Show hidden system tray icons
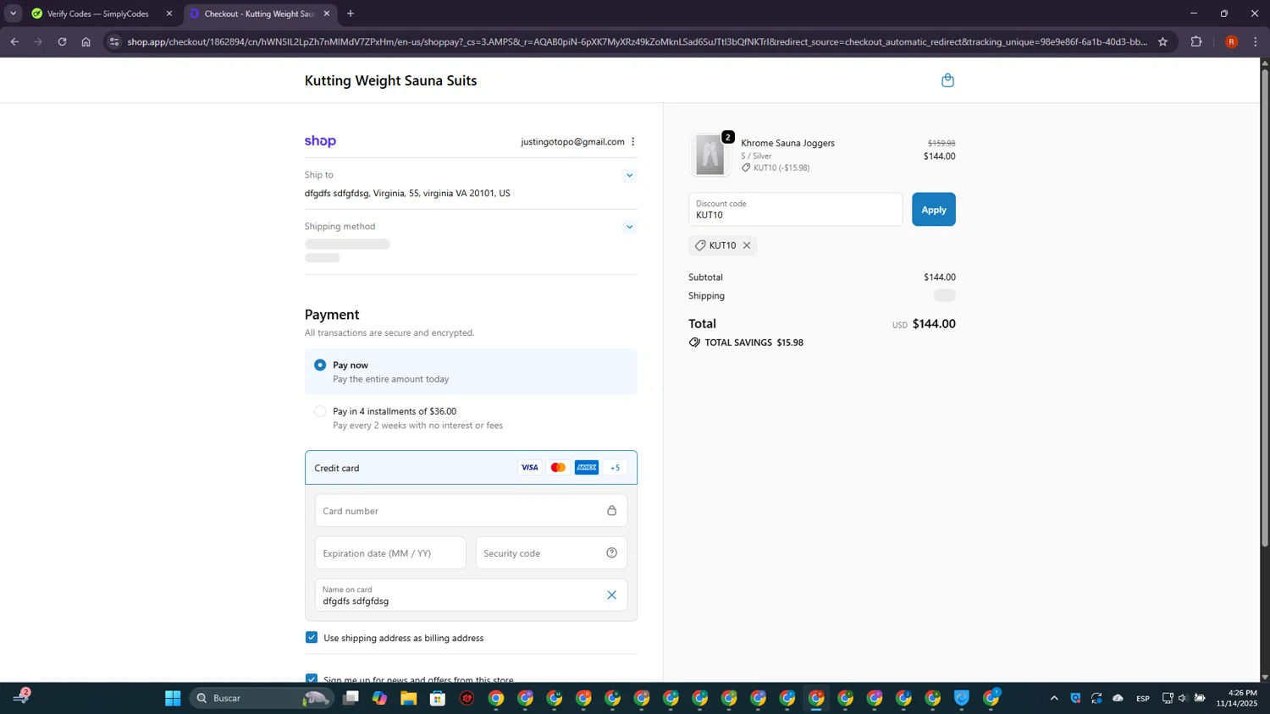This screenshot has width=1270, height=714. tap(1054, 698)
